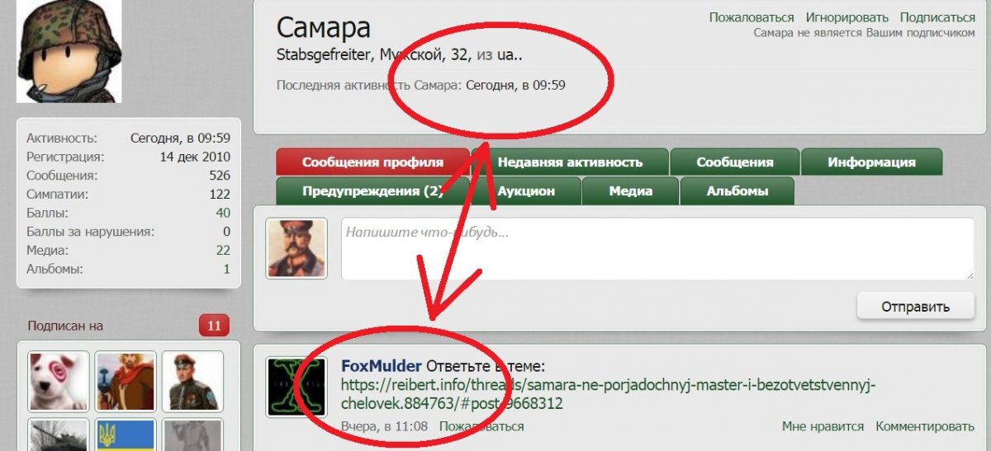Click the Игнорировать link
Viewport: 991px width, 451px height.
coord(847,17)
